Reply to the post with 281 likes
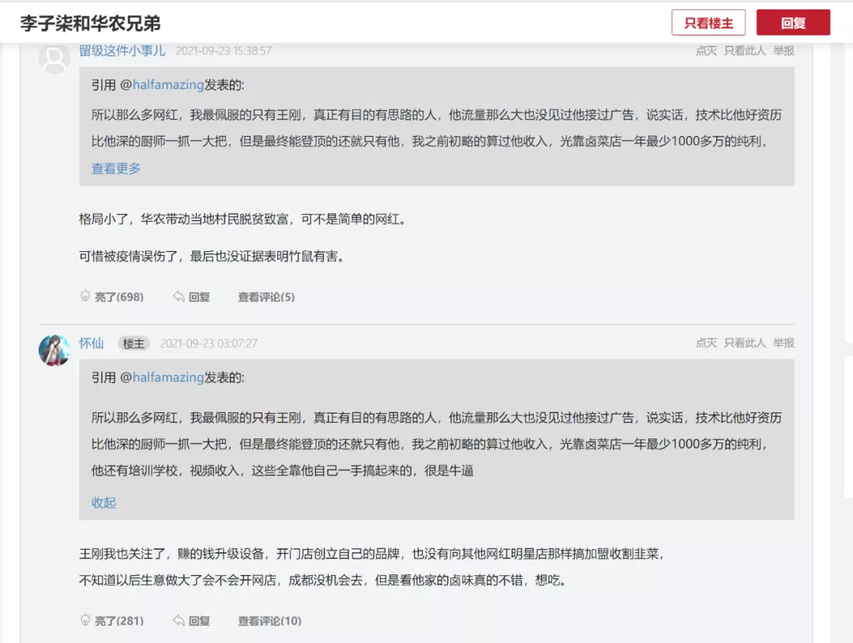 (x=191, y=620)
